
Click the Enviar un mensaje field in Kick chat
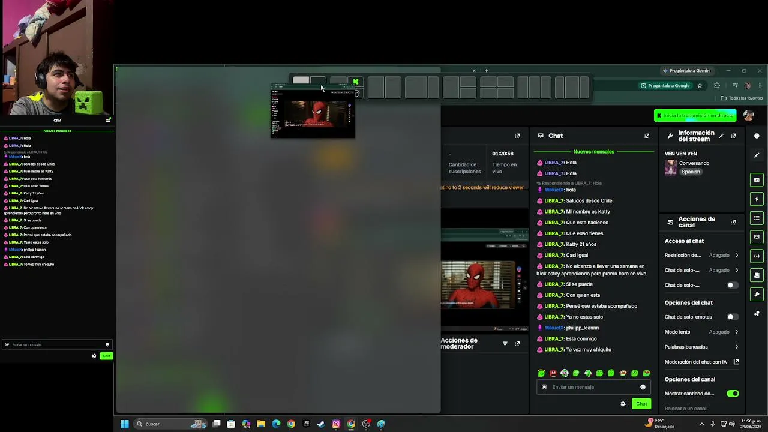593,387
